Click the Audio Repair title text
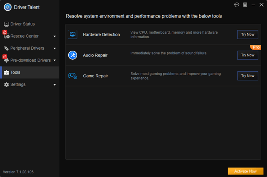The height and width of the screenshot is (177, 267). pos(95,55)
